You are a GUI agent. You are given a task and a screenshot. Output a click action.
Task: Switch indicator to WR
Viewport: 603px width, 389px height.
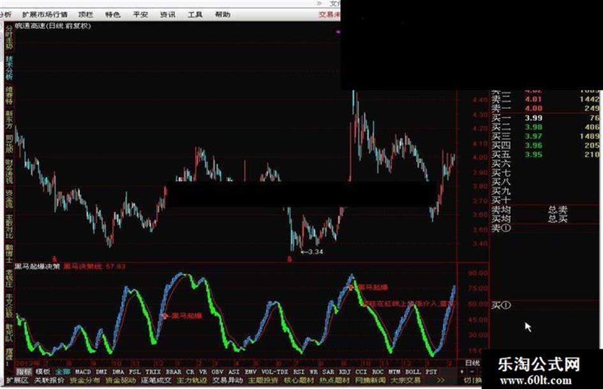coord(314,372)
